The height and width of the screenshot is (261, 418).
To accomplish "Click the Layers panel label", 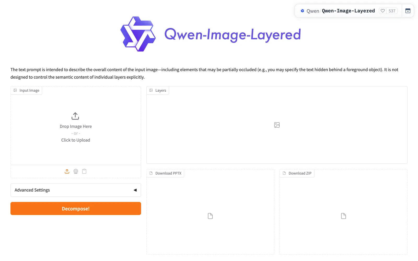I will [158, 90].
